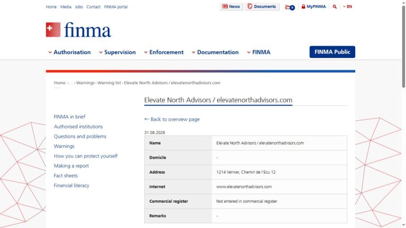406x228 pixels.
Task: Click the FINMA Public button
Action: [x=332, y=52]
